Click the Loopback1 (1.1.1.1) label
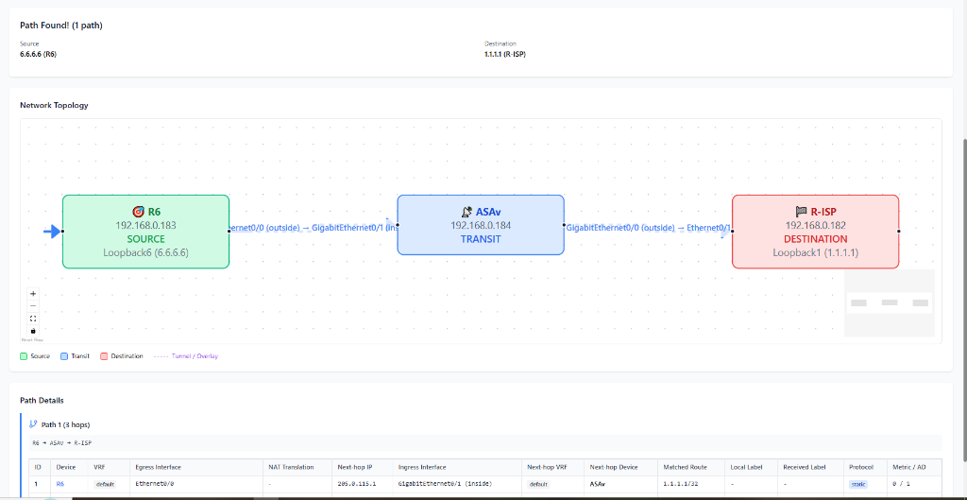Screen dimensions: 967x500 (x=815, y=252)
